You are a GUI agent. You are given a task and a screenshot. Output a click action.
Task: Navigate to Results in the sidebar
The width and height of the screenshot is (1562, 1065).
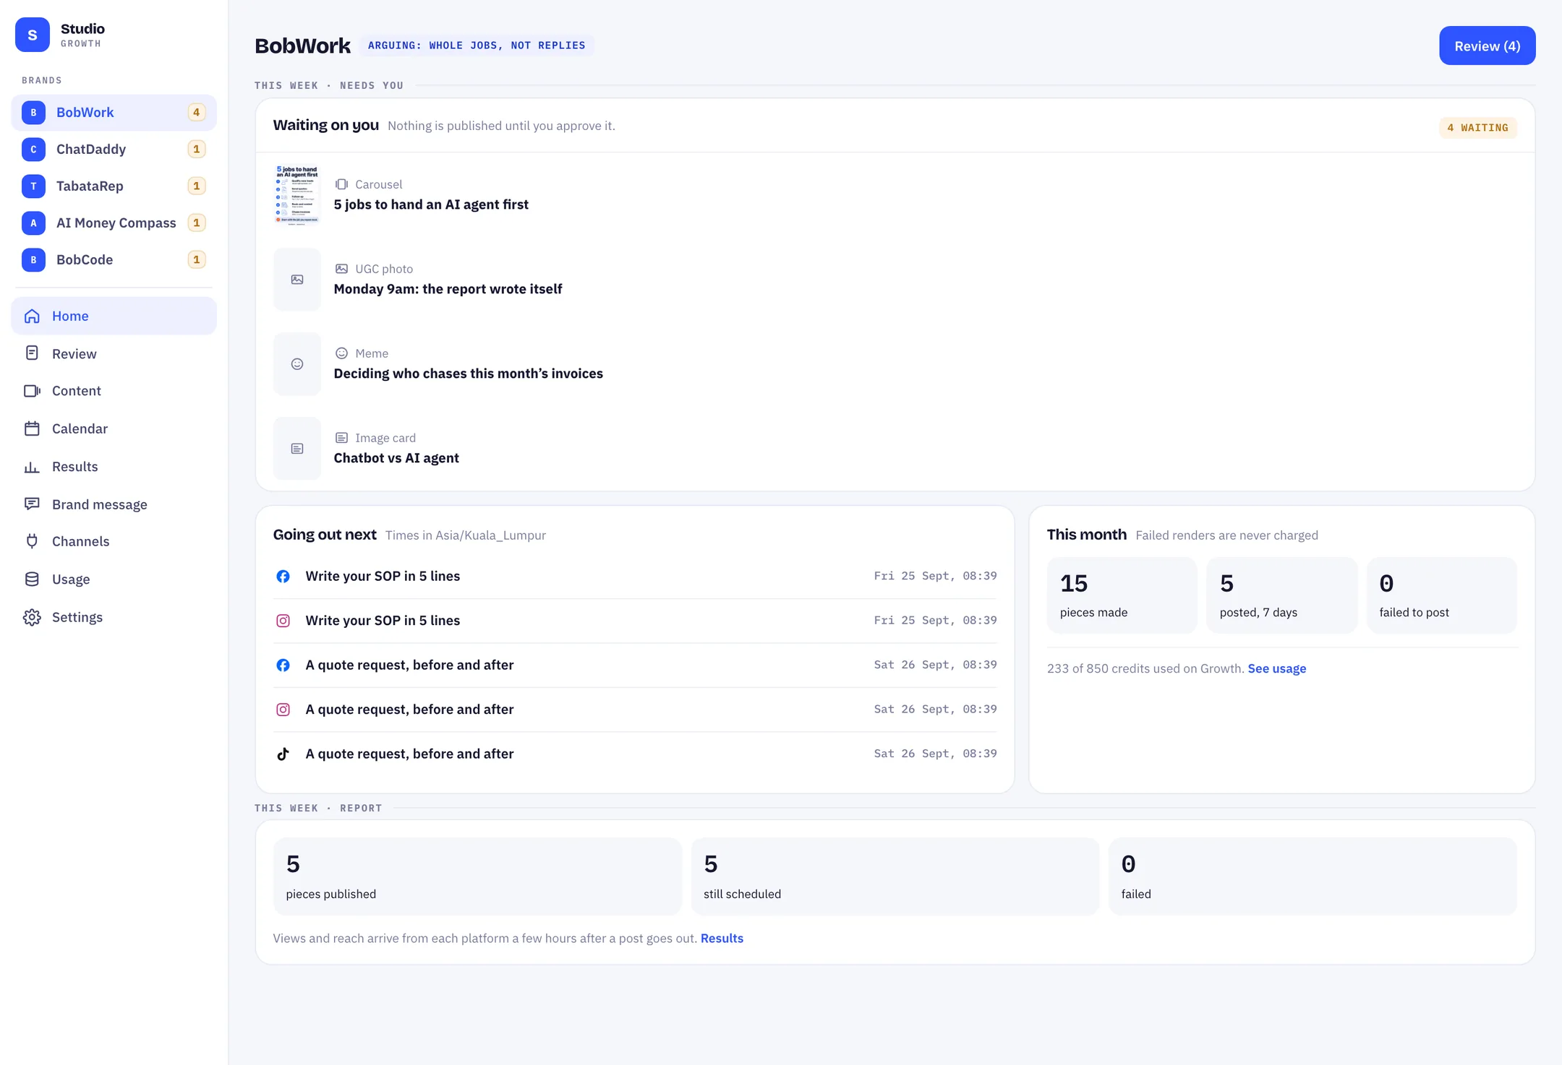point(114,467)
